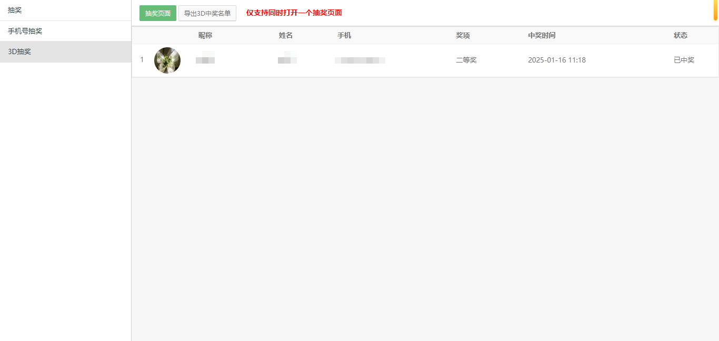
Task: Select 手机号抽奖 in the sidebar
Action: point(25,31)
